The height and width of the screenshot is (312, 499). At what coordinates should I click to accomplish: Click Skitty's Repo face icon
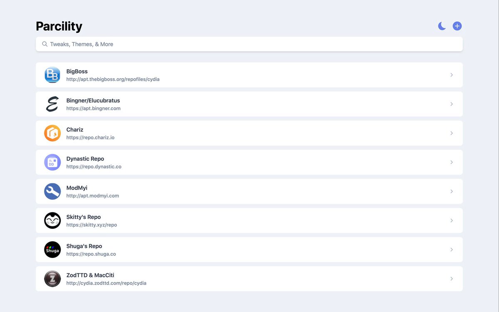point(52,220)
